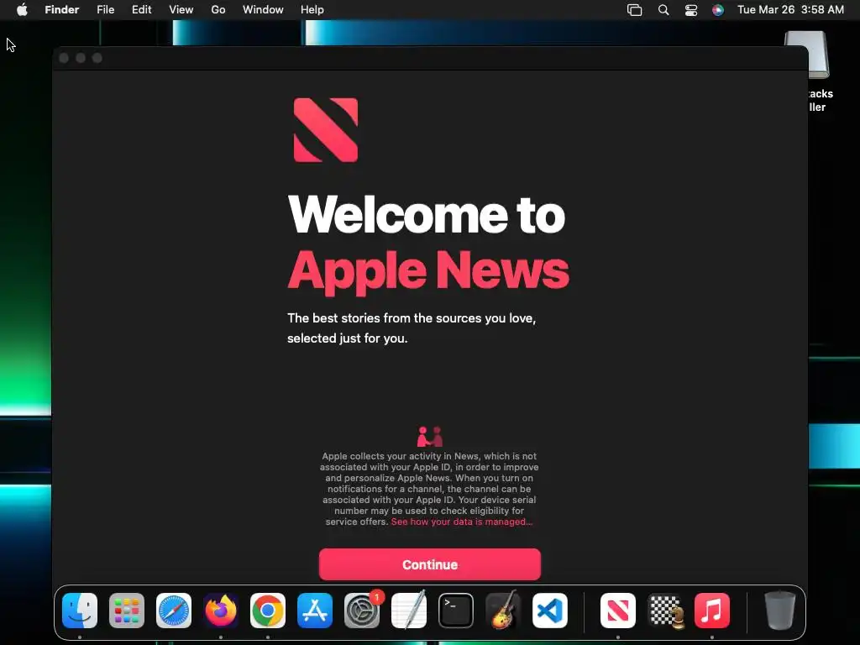Minimize the Apple News window

[x=81, y=58]
